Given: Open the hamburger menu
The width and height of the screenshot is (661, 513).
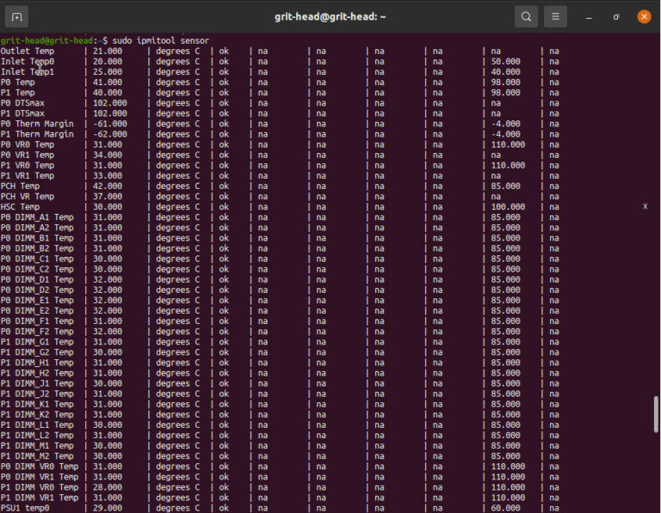Looking at the screenshot, I should click(556, 16).
